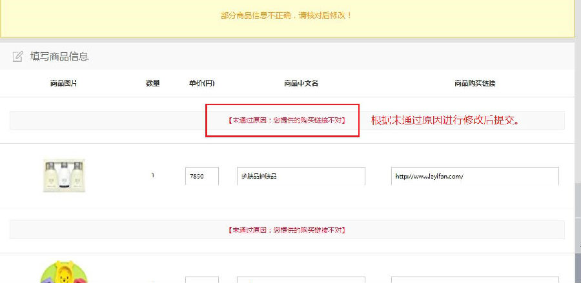Screen dimensions: 581x283
Task: Click the yellow warning banner text at top
Action: coord(287,15)
